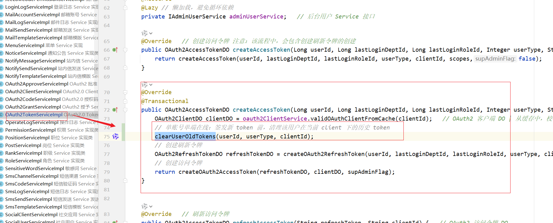Click the class icon beside RoleServiceImpl

[2, 161]
